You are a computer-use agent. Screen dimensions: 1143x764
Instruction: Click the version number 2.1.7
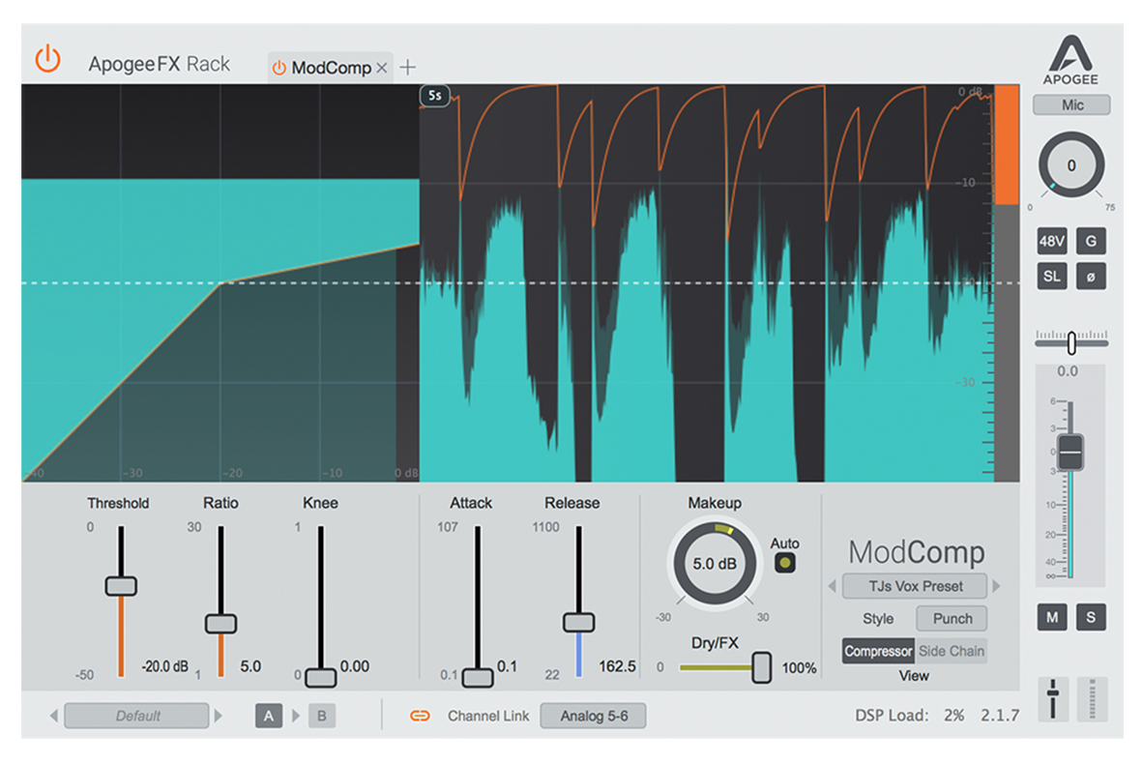coord(999,715)
